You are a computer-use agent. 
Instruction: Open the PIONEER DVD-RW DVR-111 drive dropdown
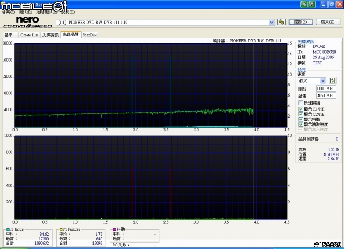(x=271, y=23)
